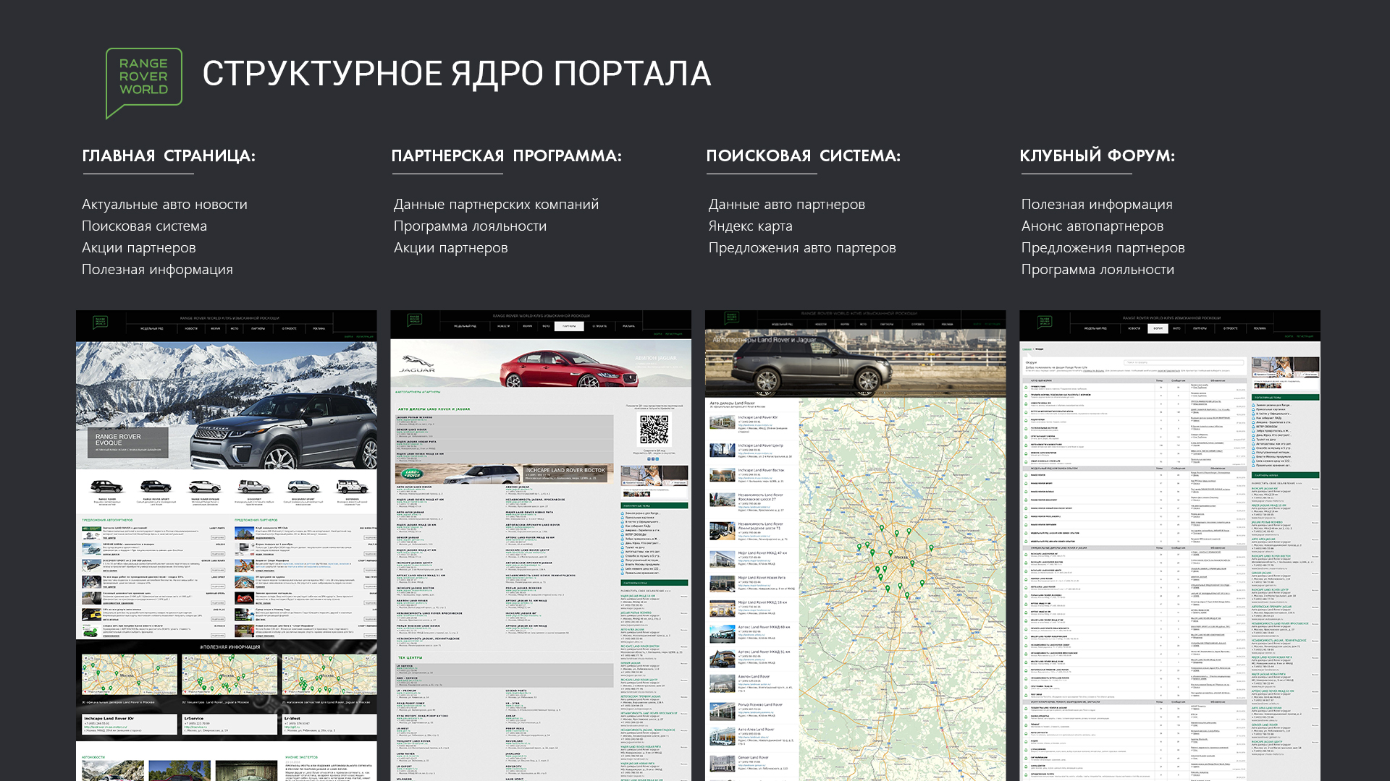Click the forum search field in the forum mockup
The image size is (1390, 781).
(x=1184, y=362)
